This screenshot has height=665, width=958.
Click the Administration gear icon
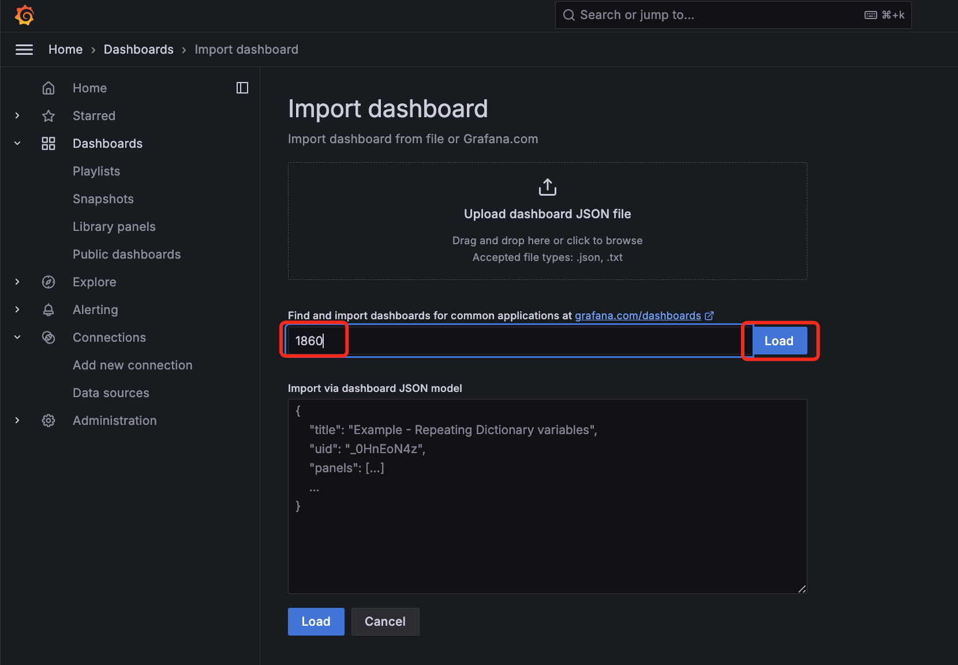pyautogui.click(x=48, y=421)
